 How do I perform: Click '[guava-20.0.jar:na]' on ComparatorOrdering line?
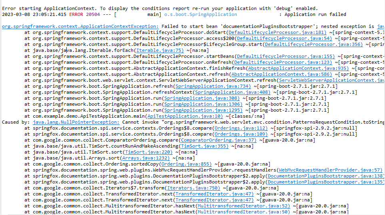point(289,140)
